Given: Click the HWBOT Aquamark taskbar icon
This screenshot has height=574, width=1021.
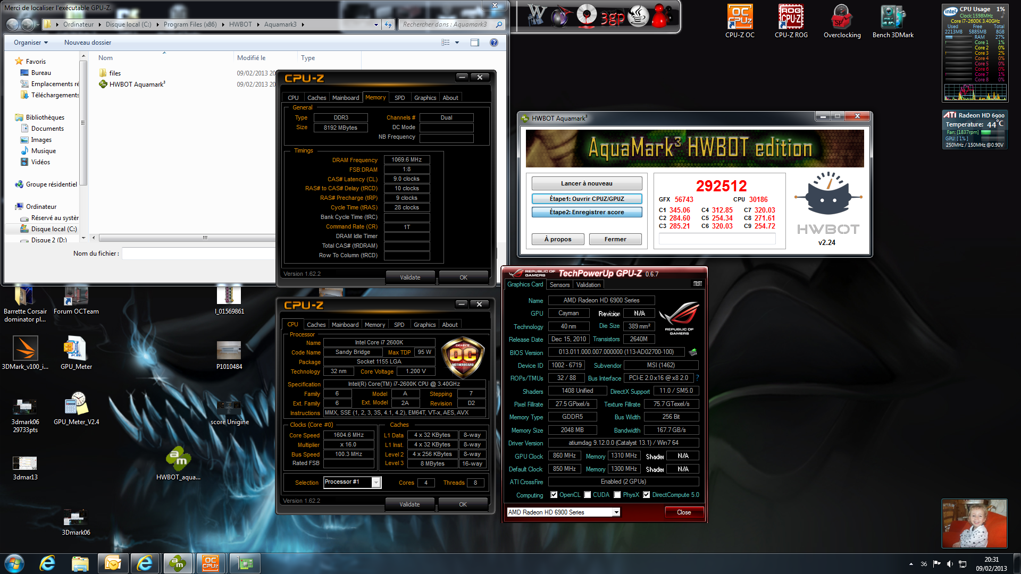Looking at the screenshot, I should point(177,563).
